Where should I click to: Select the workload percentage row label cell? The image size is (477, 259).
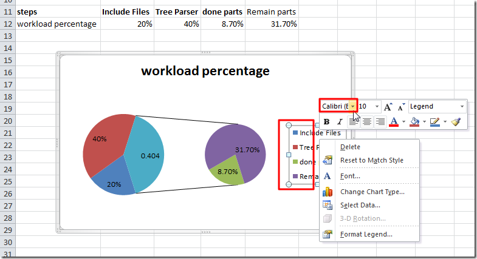tap(58, 24)
